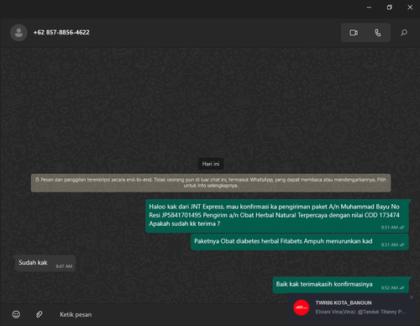Click the end-to-end encryption notice banner
Viewport: 420px width, 326px height.
(211, 182)
